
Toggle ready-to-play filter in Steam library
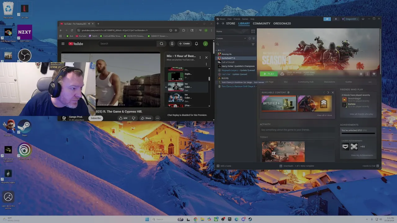253,38
